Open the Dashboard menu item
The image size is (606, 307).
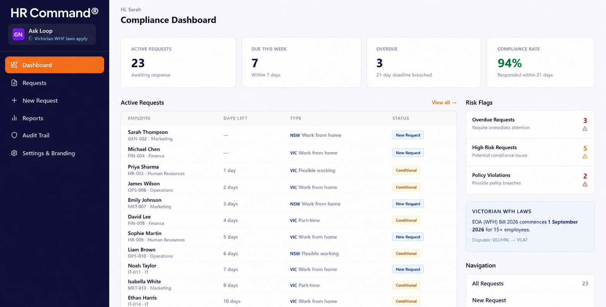(55, 65)
